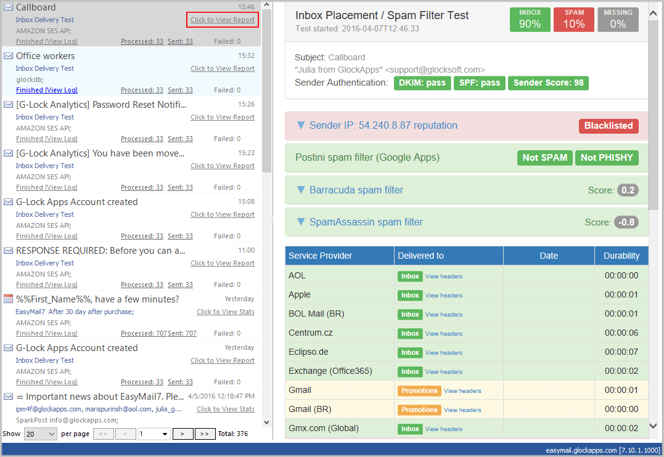Click the MISSING 0% badge
Image resolution: width=664 pixels, height=457 pixels.
(618, 20)
